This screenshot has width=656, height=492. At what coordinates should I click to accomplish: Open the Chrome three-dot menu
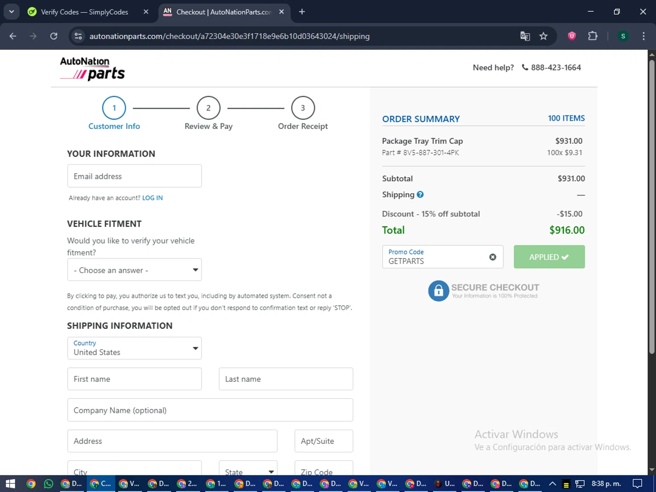point(643,36)
